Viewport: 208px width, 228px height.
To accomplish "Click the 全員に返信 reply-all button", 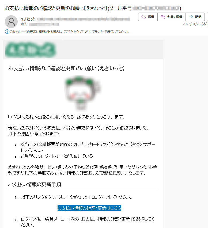I will (172, 17).
